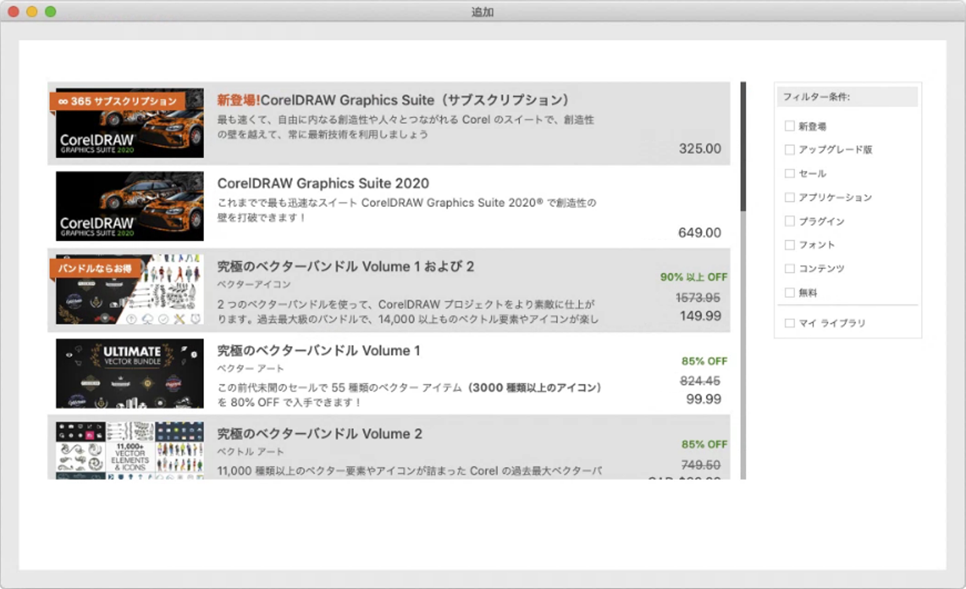Open CorelDRAW subscription product thumbnail
Image resolution: width=966 pixels, height=589 pixels.
[x=130, y=123]
